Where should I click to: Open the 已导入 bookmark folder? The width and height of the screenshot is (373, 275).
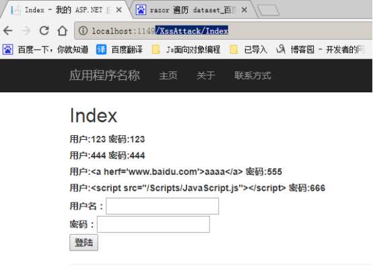[248, 50]
